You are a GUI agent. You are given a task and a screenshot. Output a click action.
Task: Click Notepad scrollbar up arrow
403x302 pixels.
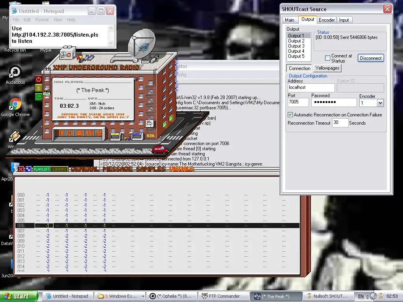pos(111,28)
